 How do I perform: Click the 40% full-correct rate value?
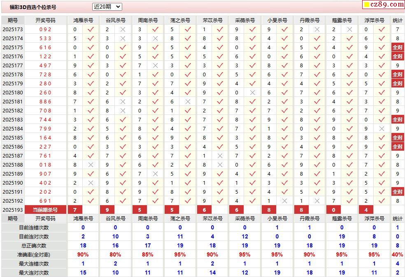pyautogui.click(x=398, y=254)
